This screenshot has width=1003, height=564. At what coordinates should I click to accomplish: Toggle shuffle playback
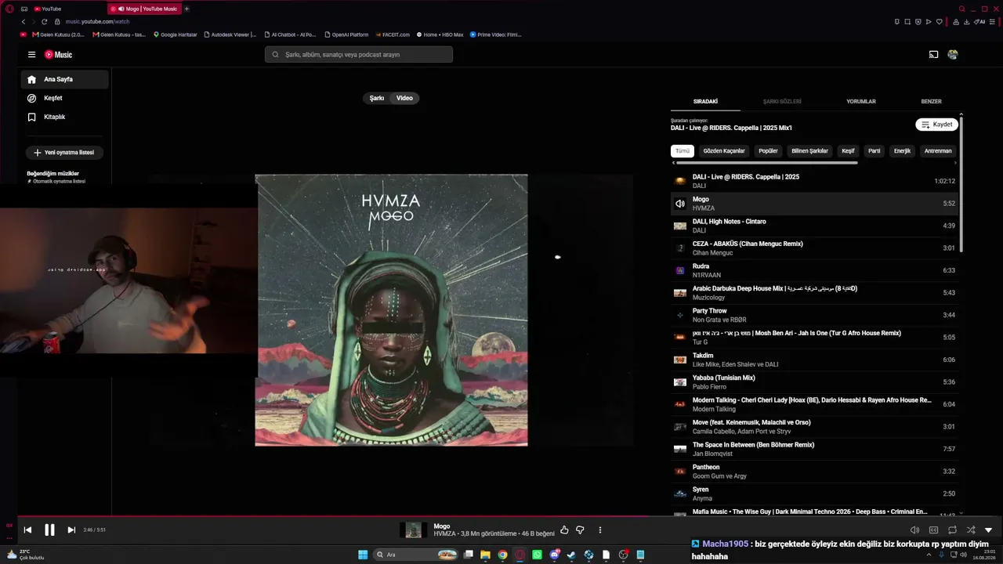click(x=971, y=530)
